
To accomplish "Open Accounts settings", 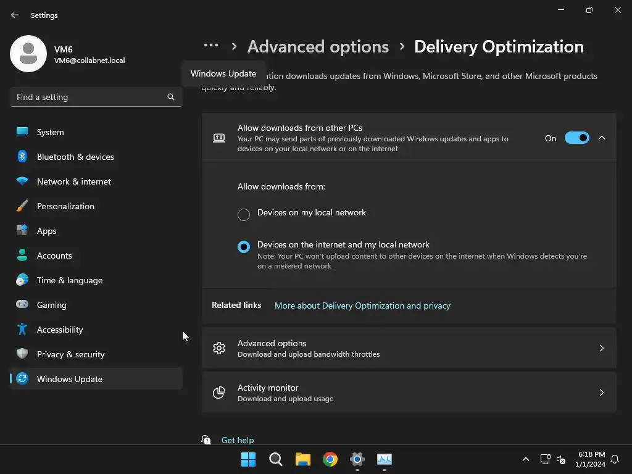I will [96, 255].
